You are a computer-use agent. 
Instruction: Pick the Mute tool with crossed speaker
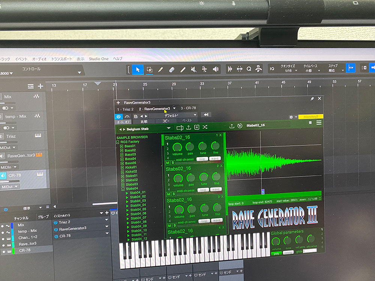point(193,69)
